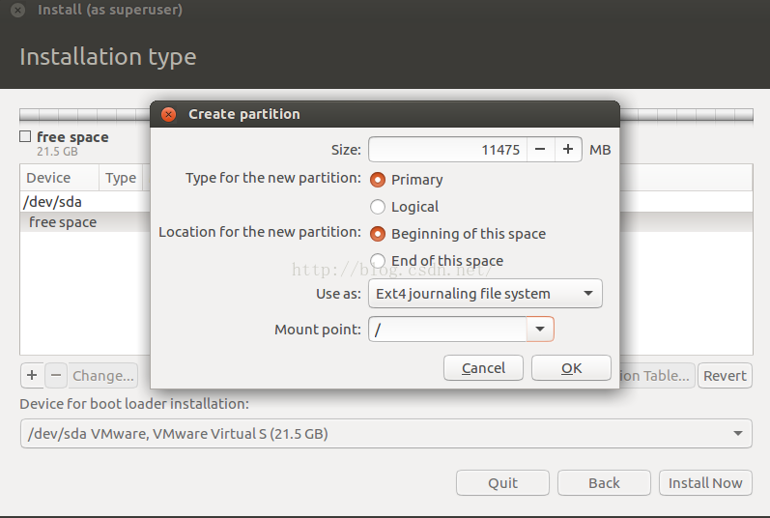
Task: Go Back to previous step
Action: [x=604, y=483]
